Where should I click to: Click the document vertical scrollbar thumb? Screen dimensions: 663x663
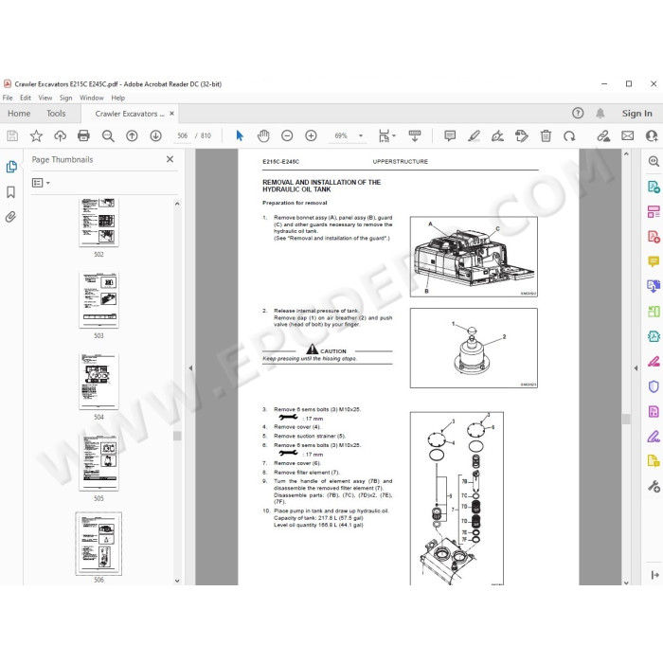(x=626, y=419)
